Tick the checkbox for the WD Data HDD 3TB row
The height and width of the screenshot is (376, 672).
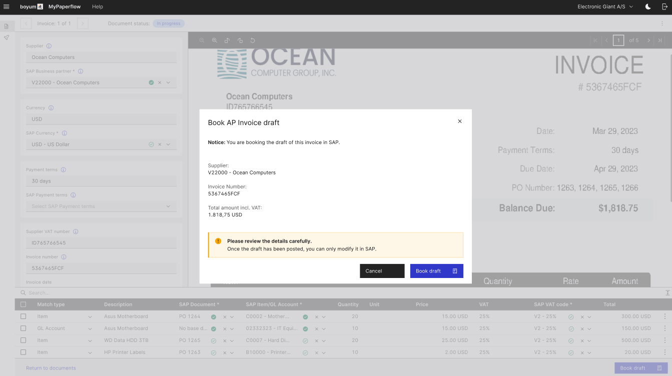pyautogui.click(x=24, y=340)
